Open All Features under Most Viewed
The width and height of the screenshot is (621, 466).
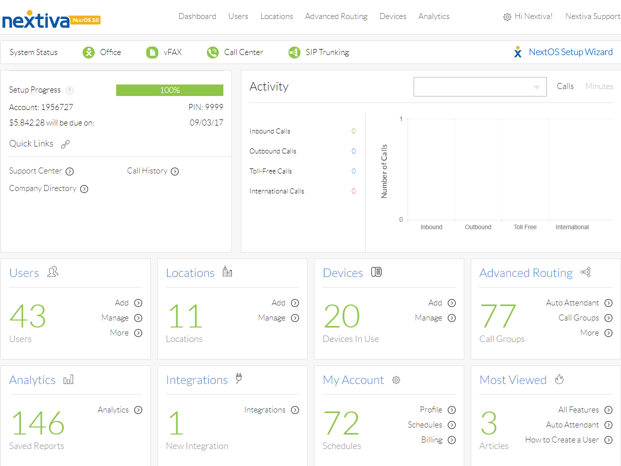[578, 410]
